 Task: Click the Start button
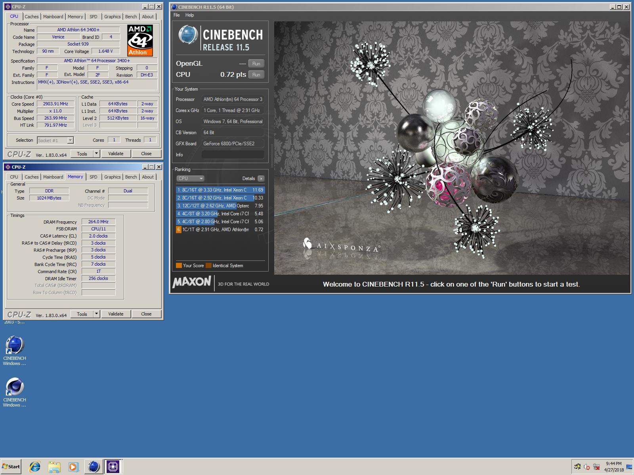pos(11,467)
